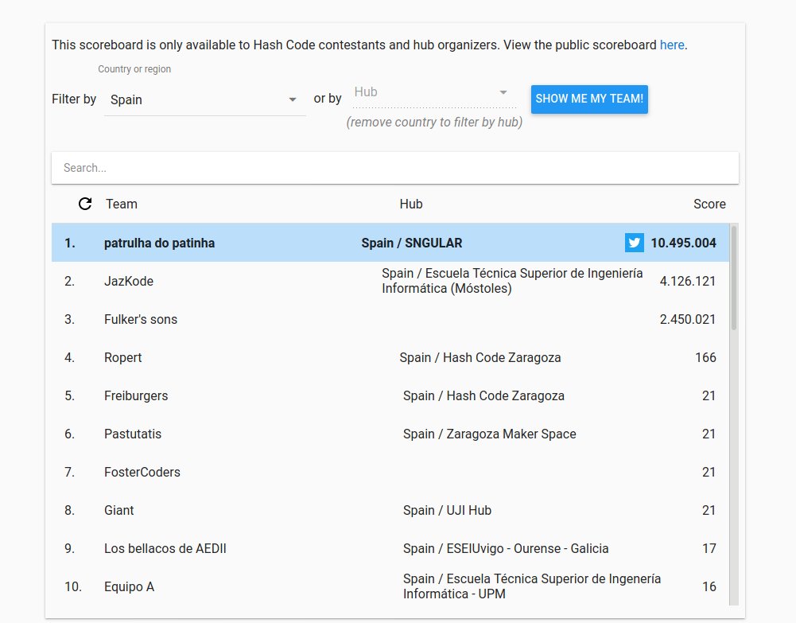This screenshot has height=623, width=796.
Task: Select Los bellacos de AEDII team
Action: [x=165, y=548]
